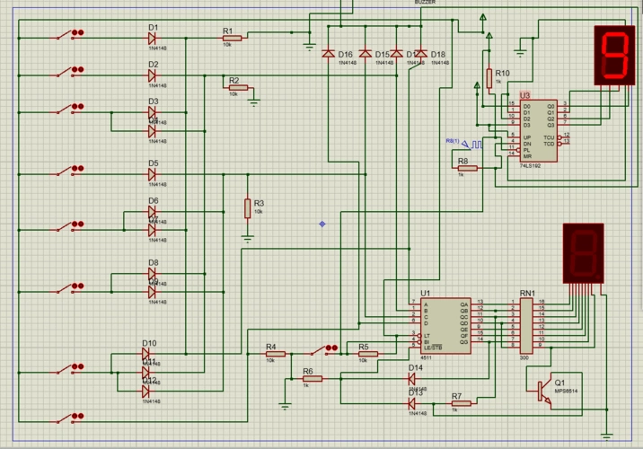Select the D16 diode near the buzzer

click(328, 55)
